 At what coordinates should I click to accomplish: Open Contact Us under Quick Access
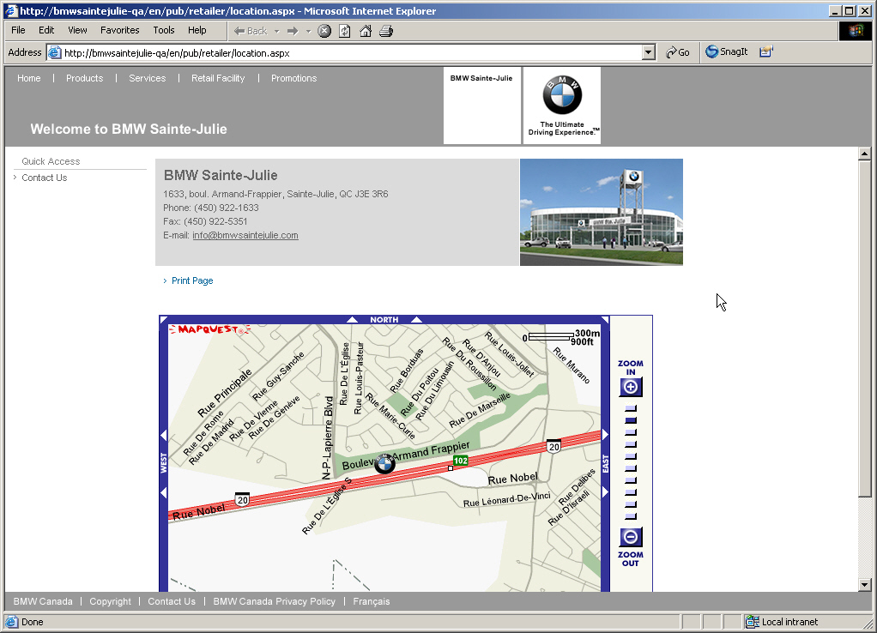tap(44, 178)
